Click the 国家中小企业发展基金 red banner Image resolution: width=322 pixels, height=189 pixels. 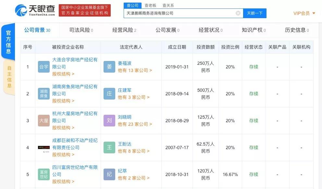coord(85,10)
